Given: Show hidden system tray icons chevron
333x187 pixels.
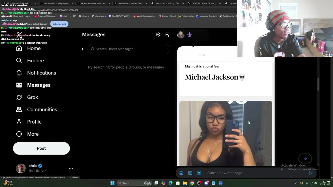Looking at the screenshot, I should point(296,183).
